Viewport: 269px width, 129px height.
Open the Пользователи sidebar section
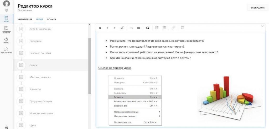pos(6,51)
